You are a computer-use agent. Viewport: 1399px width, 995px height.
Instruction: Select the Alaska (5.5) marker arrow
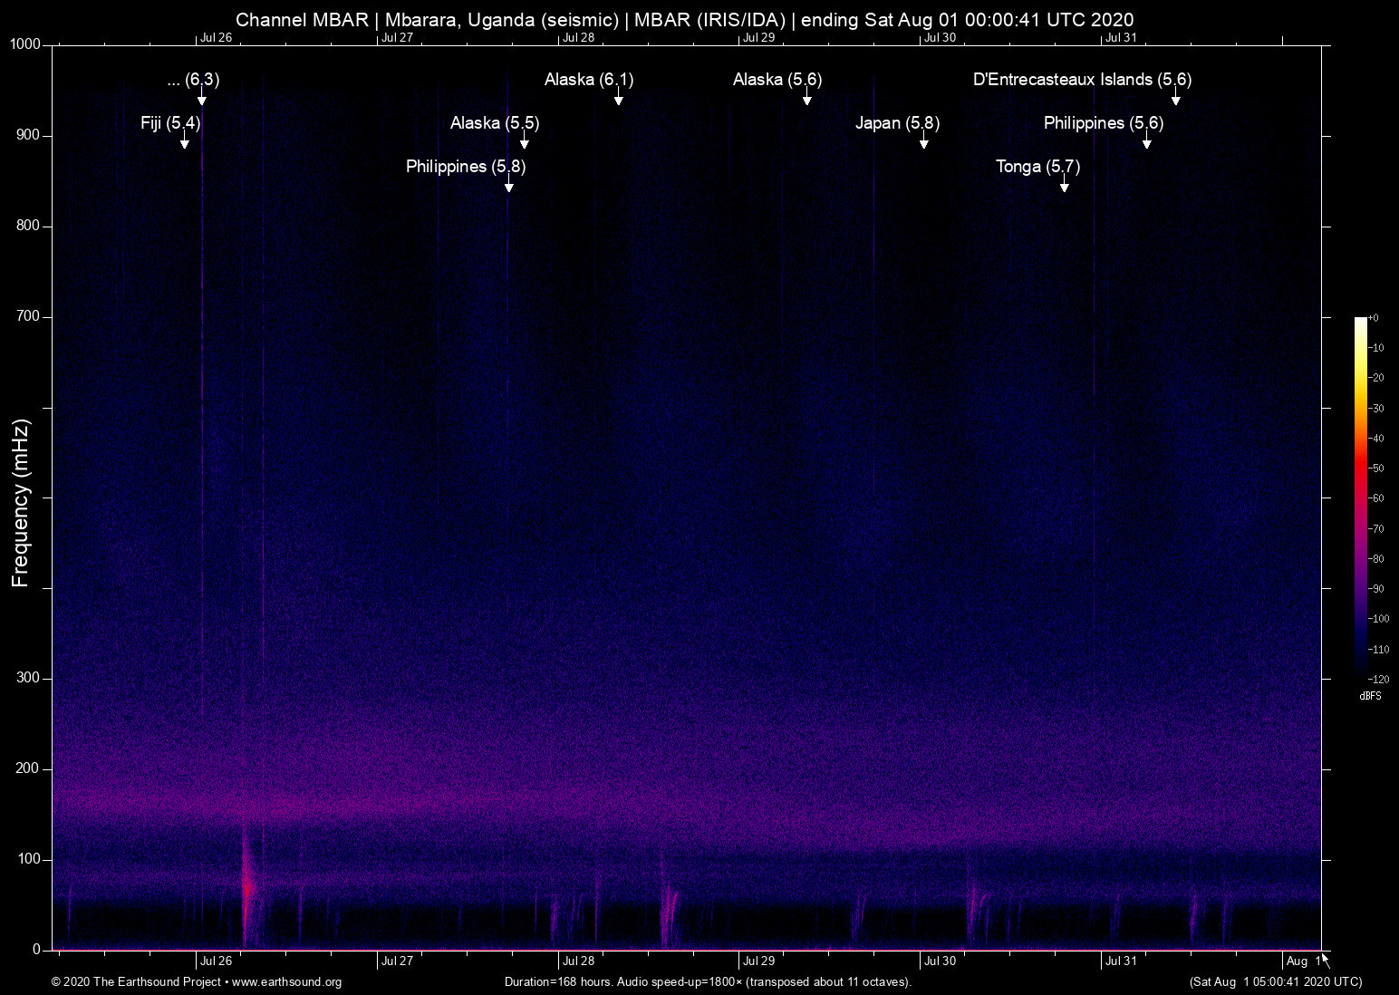point(523,142)
